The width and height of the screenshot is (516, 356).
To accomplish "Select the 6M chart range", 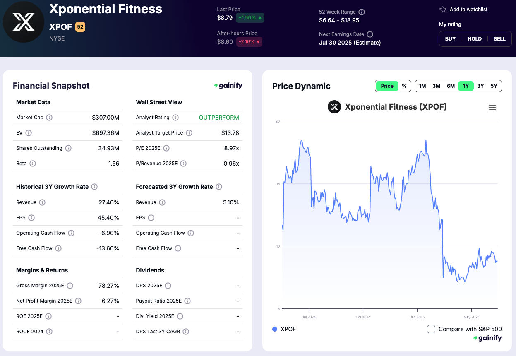I will coord(451,86).
